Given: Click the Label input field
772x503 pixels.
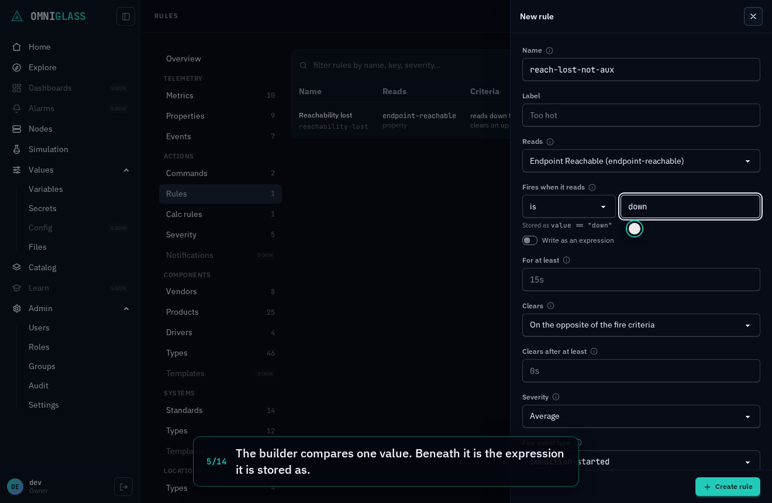Looking at the screenshot, I should click(641, 115).
